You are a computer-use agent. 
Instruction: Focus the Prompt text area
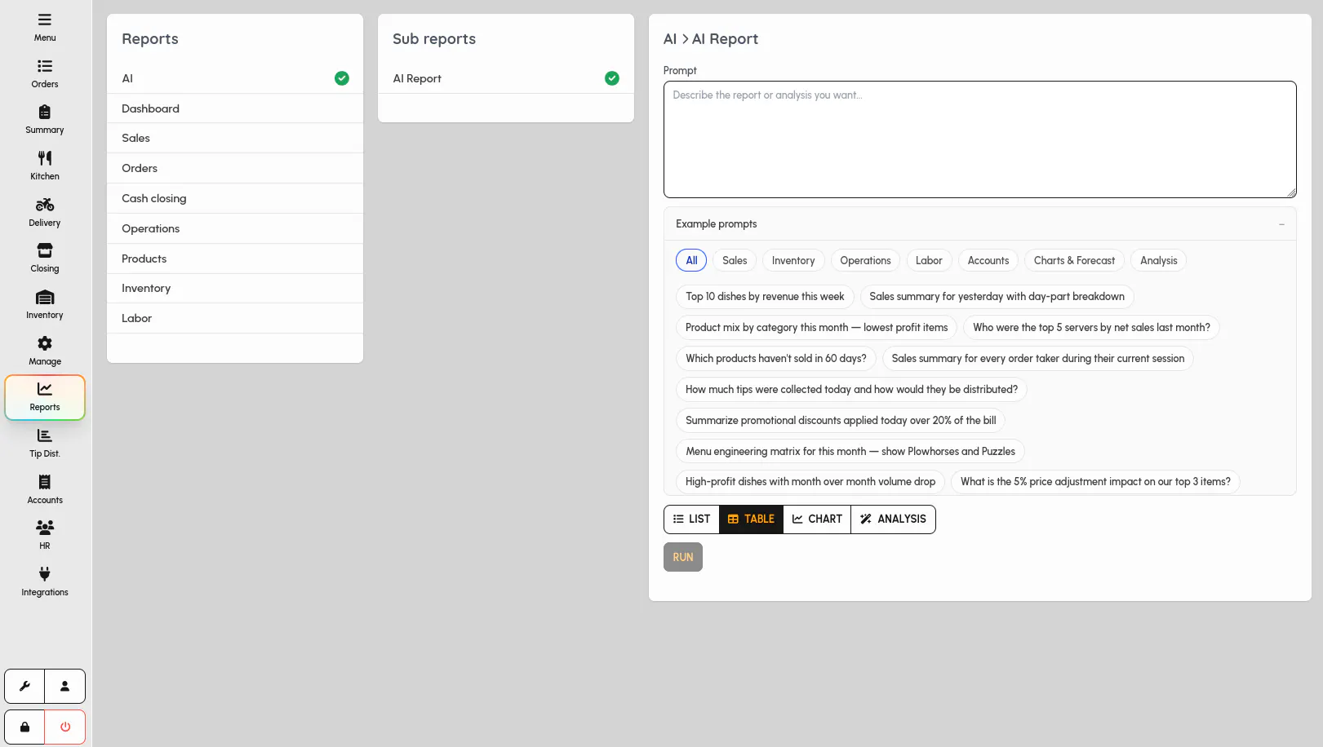click(979, 139)
